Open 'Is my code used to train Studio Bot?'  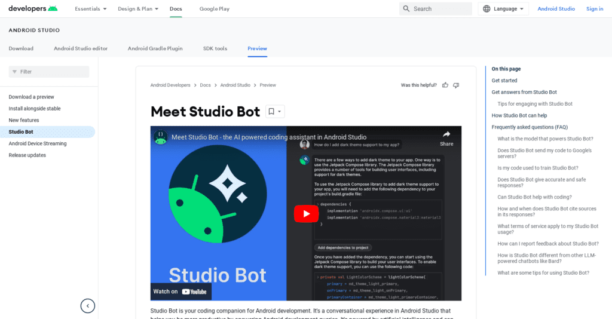point(538,168)
